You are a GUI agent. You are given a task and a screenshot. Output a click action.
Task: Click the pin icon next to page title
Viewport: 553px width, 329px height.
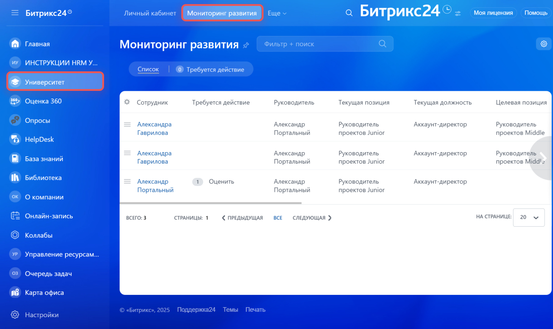pyautogui.click(x=246, y=45)
